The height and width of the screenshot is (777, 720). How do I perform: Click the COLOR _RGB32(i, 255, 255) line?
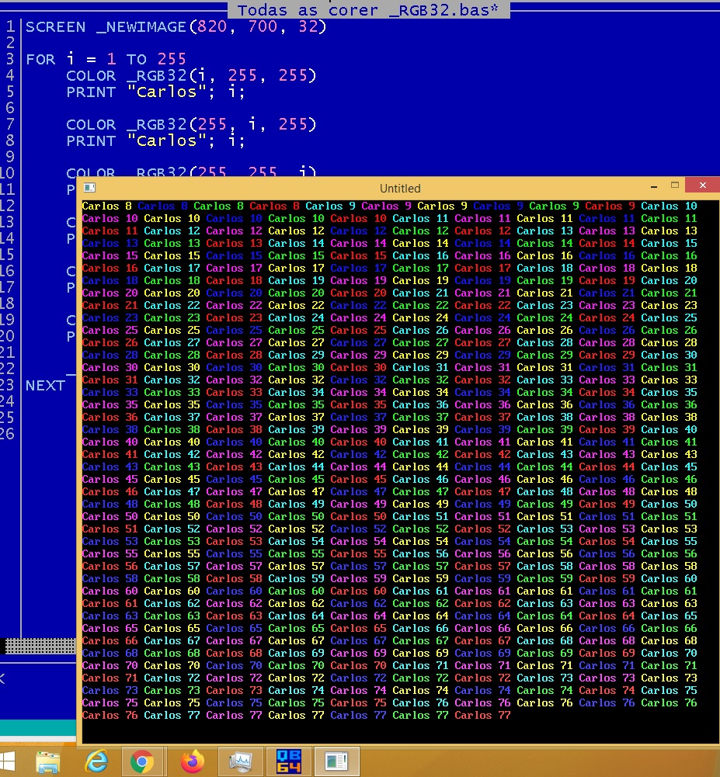191,76
